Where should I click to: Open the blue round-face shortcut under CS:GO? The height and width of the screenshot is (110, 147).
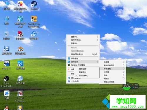pyautogui.click(x=34, y=35)
